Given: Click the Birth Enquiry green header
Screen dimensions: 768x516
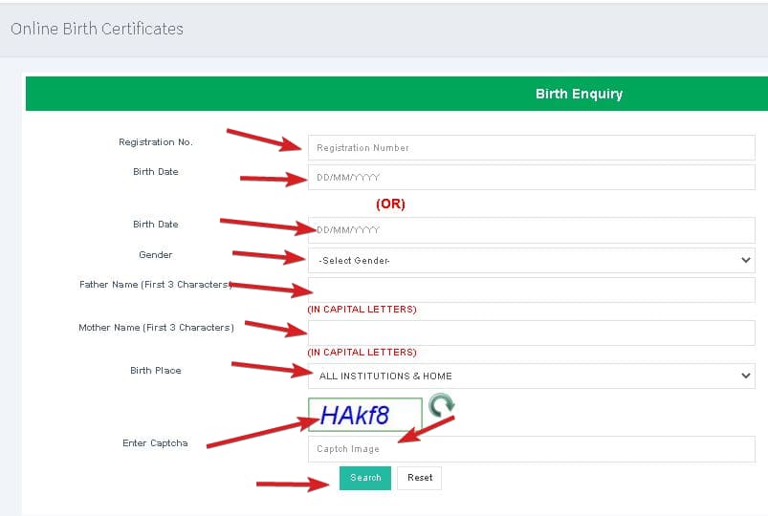Looking at the screenshot, I should pos(579,94).
